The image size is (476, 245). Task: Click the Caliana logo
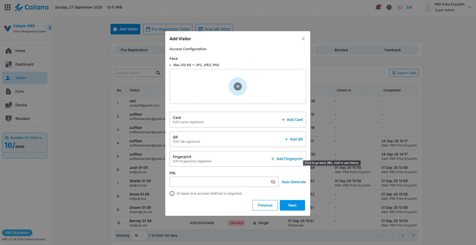(x=31, y=7)
